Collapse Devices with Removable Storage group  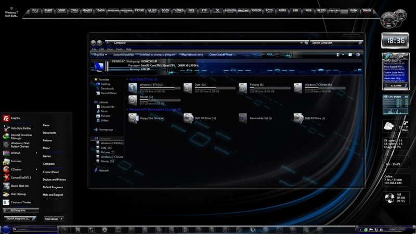click(x=127, y=109)
